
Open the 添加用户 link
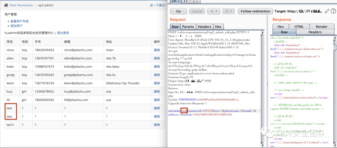(17, 26)
